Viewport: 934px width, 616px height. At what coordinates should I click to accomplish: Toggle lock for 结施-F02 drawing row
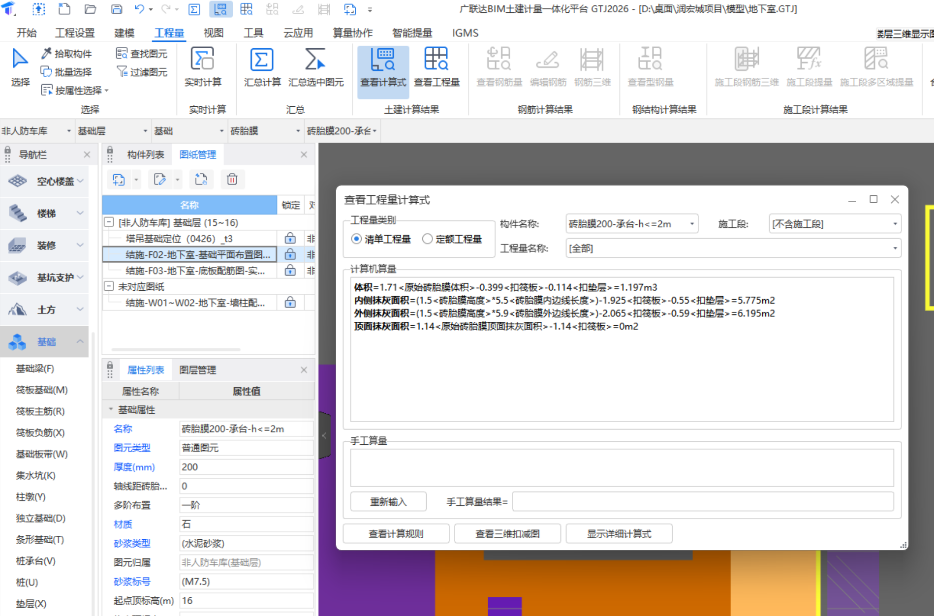(x=290, y=254)
